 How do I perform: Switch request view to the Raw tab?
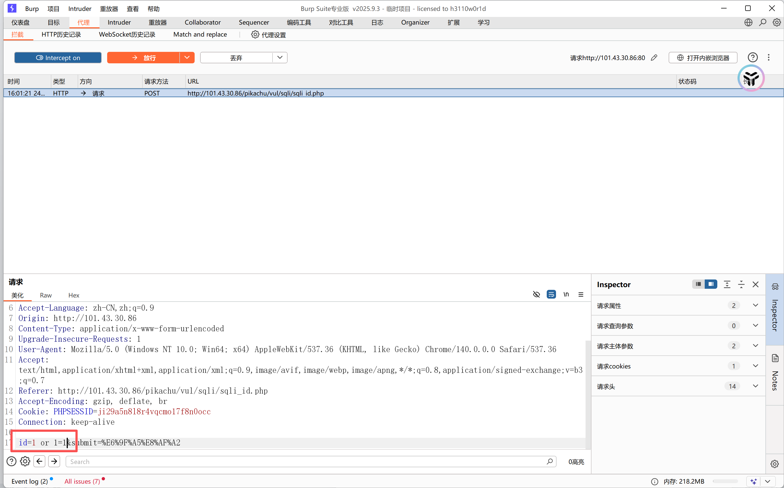(46, 295)
